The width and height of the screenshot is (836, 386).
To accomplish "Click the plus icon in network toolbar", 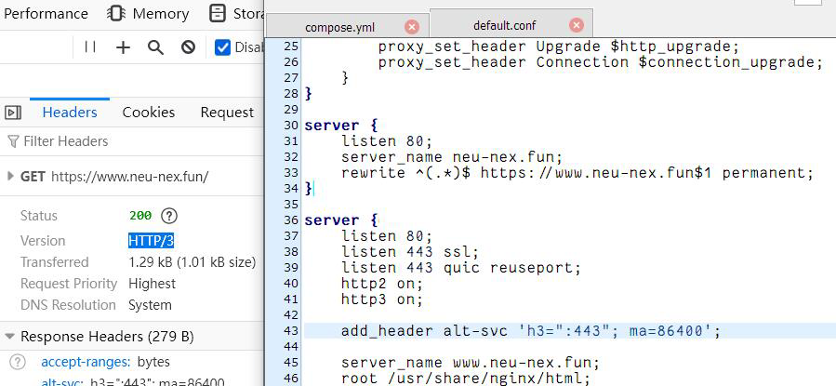I will pyautogui.click(x=123, y=47).
